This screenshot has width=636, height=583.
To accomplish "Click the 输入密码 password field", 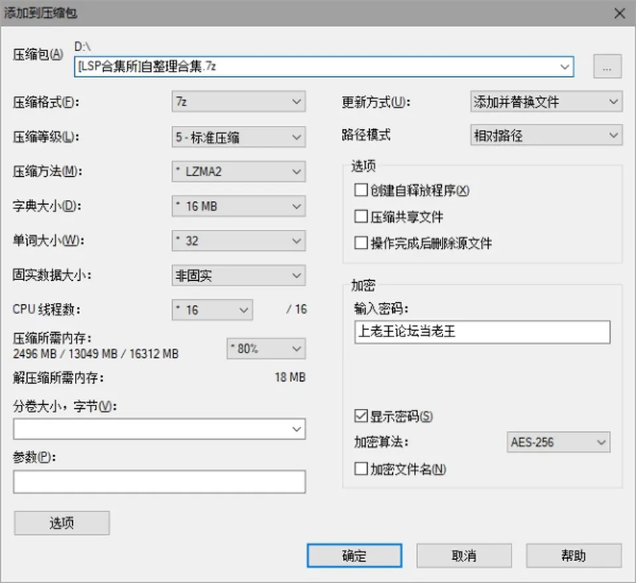I will click(482, 332).
